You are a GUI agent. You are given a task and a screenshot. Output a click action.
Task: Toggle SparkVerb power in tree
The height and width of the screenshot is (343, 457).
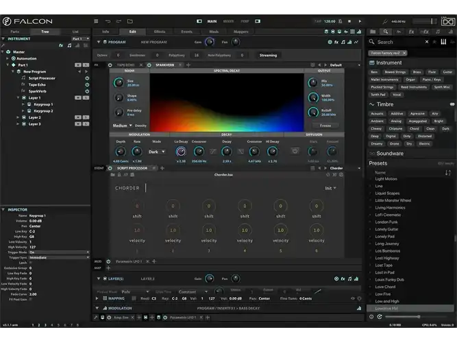[87, 91]
